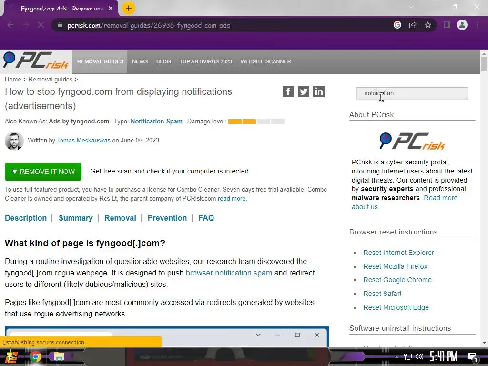This screenshot has height=366, width=488.
Task: Open Top Antivirus 2023 page
Action: 205,61
